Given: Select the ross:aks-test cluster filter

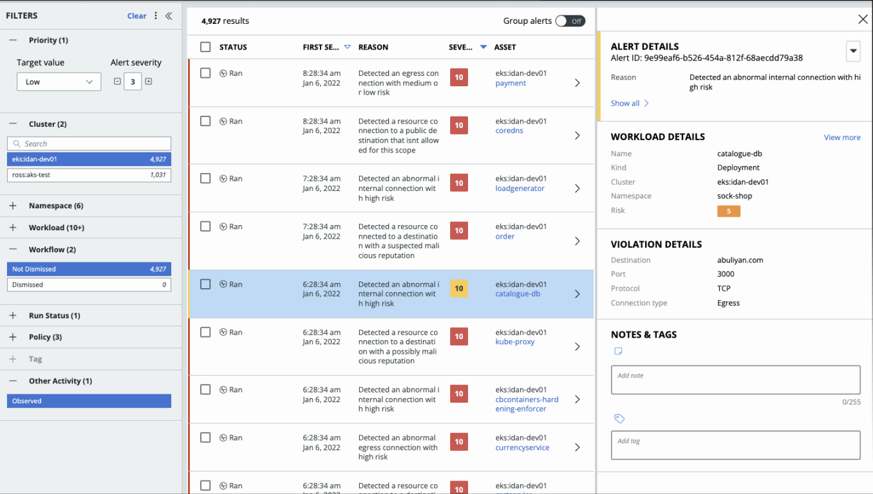Looking at the screenshot, I should 89,175.
